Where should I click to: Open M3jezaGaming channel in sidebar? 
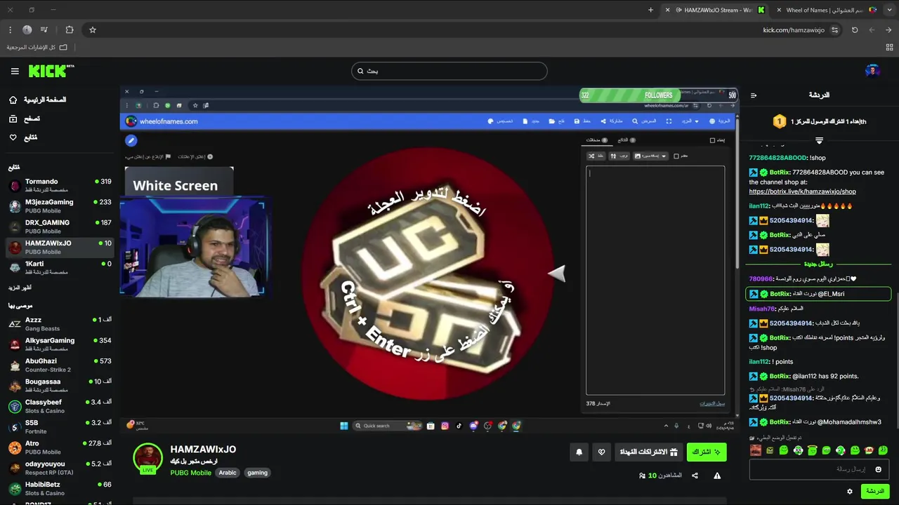(59, 206)
